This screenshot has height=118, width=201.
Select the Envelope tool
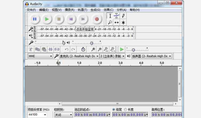tap(117, 16)
